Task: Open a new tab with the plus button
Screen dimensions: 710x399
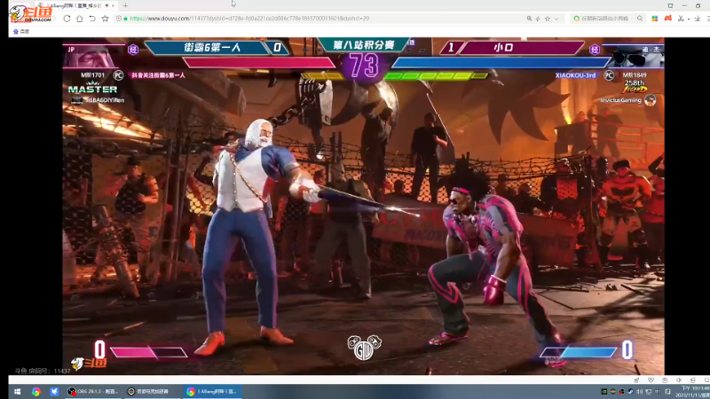Action: pos(125,5)
